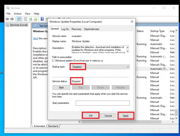Click the blue Help toolbar icon
180x136 pixels.
tap(42, 19)
